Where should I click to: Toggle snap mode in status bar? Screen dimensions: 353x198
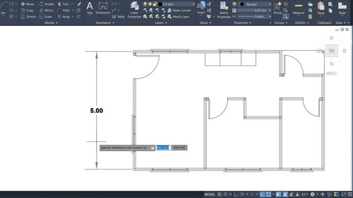point(226,194)
